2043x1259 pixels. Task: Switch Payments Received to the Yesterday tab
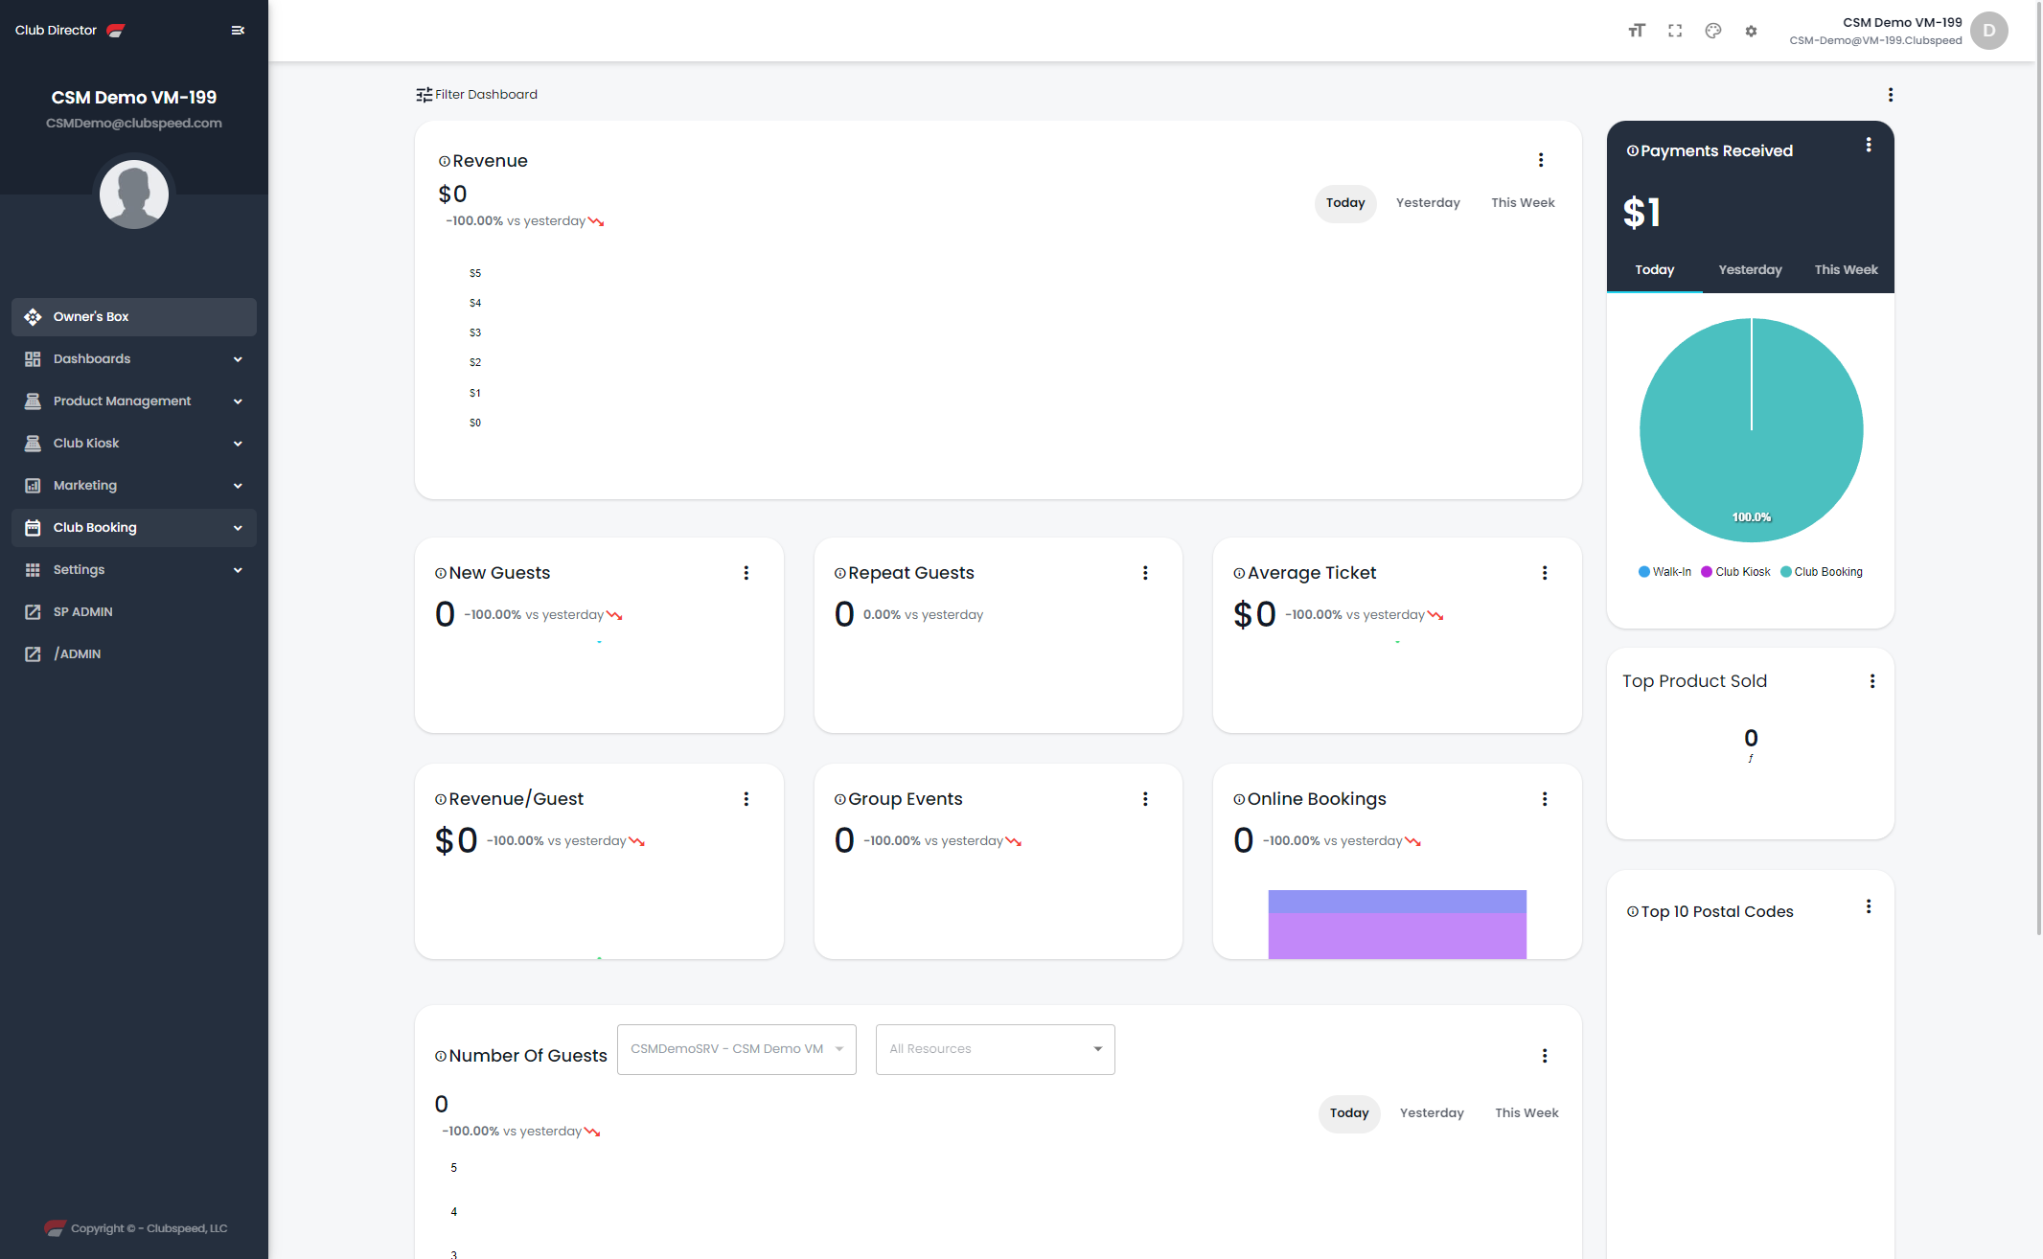pyautogui.click(x=1750, y=270)
